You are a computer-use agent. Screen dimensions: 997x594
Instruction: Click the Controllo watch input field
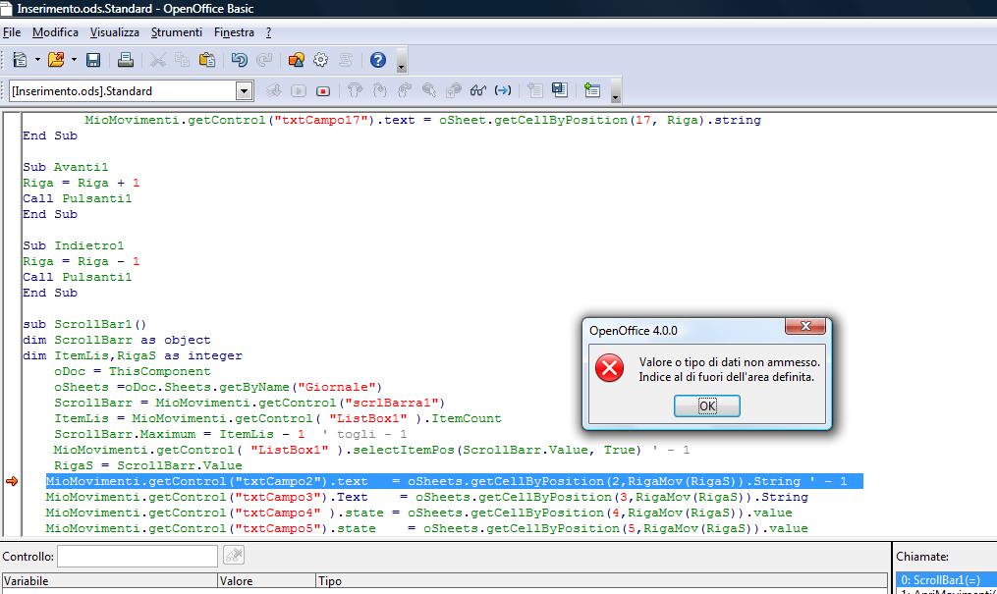(137, 557)
